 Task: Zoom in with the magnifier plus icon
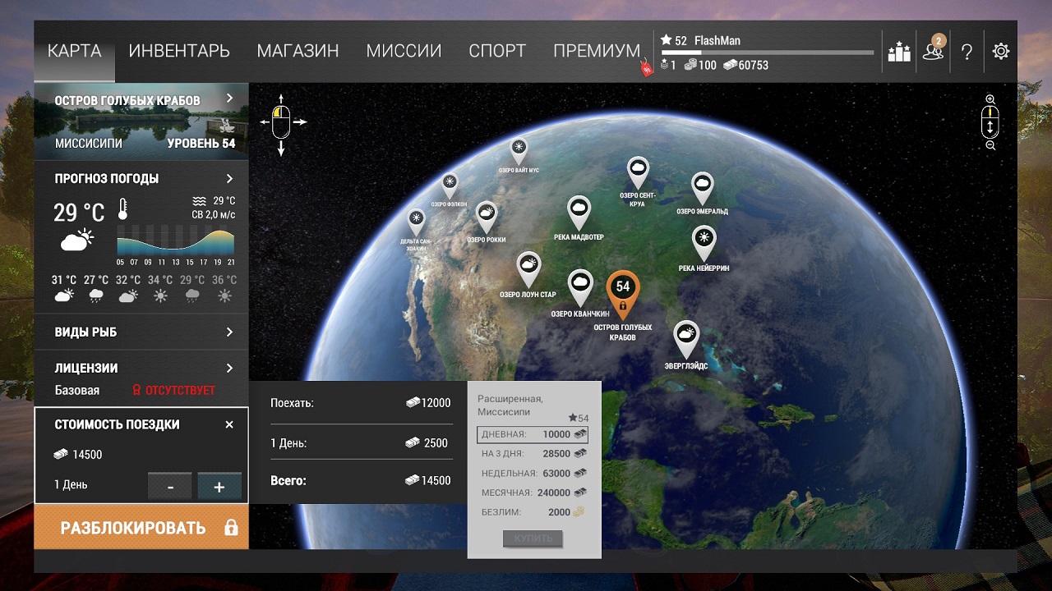tap(990, 99)
